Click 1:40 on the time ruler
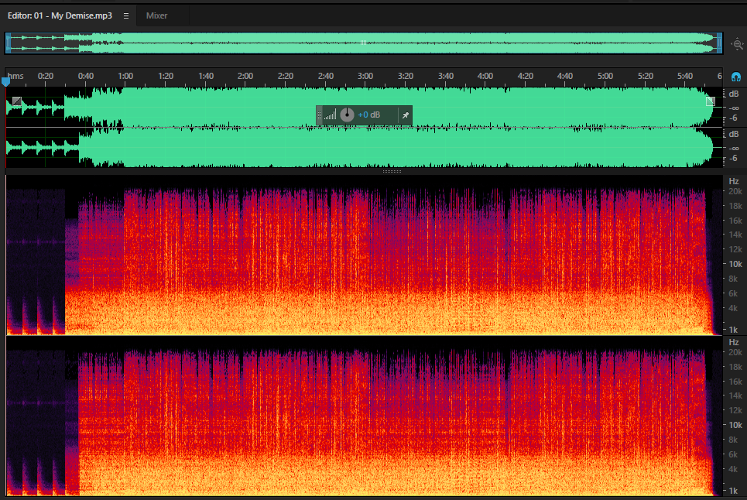The height and width of the screenshot is (500, 747). pyautogui.click(x=206, y=76)
